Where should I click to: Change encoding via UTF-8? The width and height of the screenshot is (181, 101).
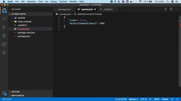[x=143, y=99]
